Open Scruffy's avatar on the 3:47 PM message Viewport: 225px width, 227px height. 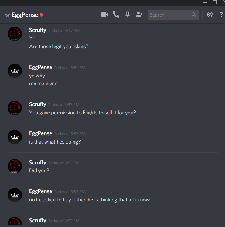click(15, 34)
